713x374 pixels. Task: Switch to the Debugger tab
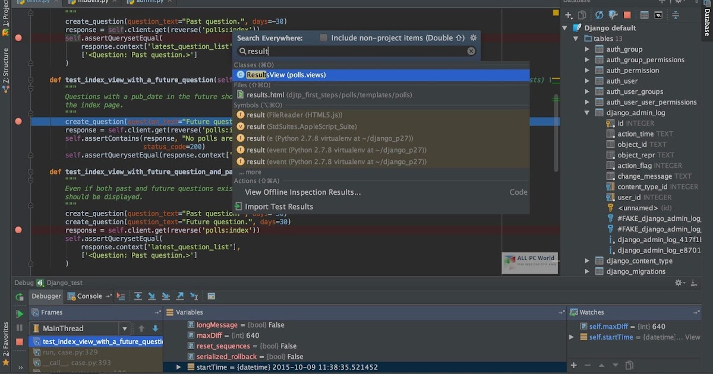click(46, 296)
